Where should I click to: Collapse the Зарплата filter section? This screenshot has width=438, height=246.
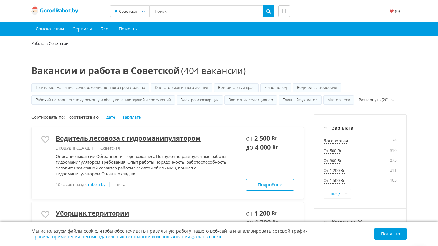[338, 128]
